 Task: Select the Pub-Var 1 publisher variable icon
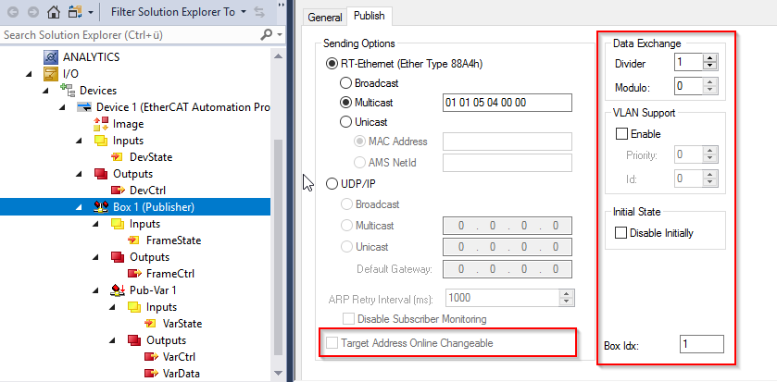(118, 290)
